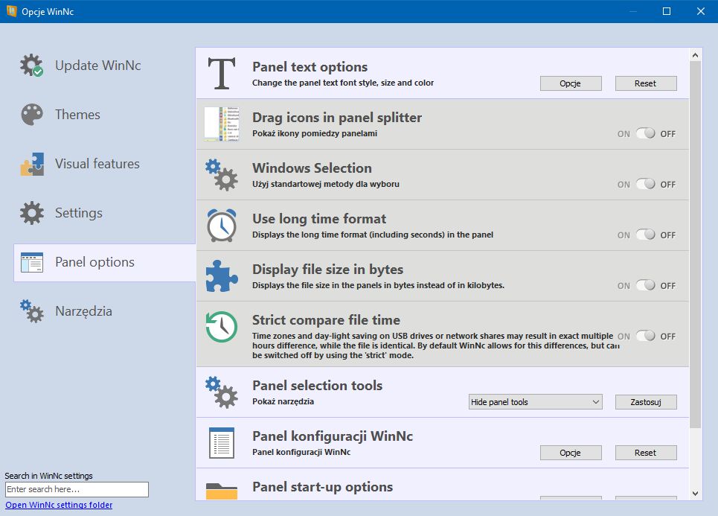Close the Opcje WinNc window
Image resolution: width=718 pixels, height=516 pixels.
point(701,11)
